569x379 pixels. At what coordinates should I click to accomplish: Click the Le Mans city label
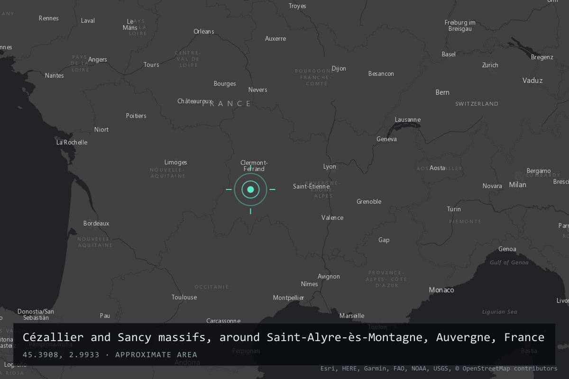pos(130,25)
